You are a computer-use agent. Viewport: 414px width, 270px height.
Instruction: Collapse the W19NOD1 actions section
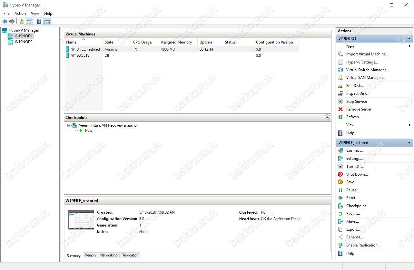coord(409,38)
